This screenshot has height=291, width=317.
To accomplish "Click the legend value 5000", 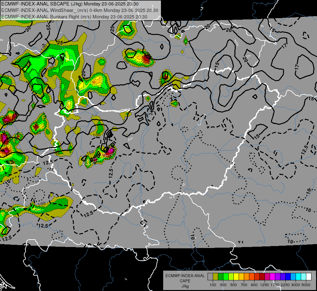I will point(306,285).
